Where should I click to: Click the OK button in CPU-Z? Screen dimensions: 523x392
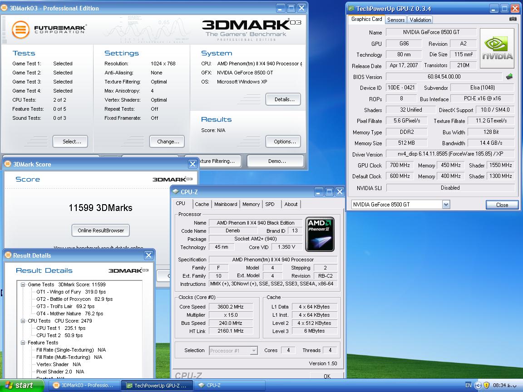pos(327,376)
